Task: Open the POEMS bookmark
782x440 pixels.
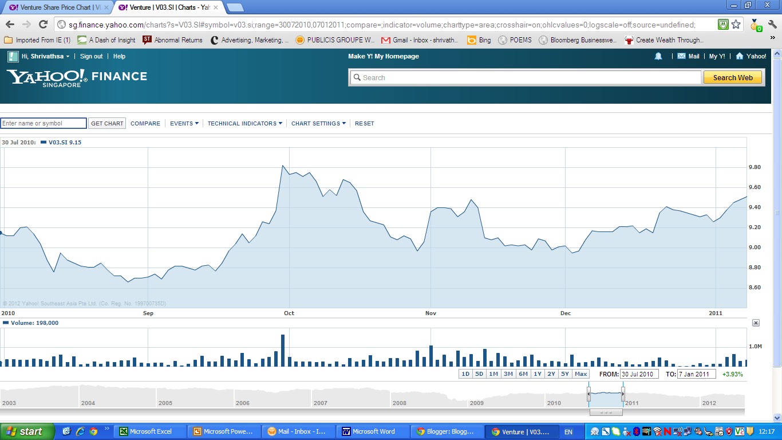Action: point(515,40)
